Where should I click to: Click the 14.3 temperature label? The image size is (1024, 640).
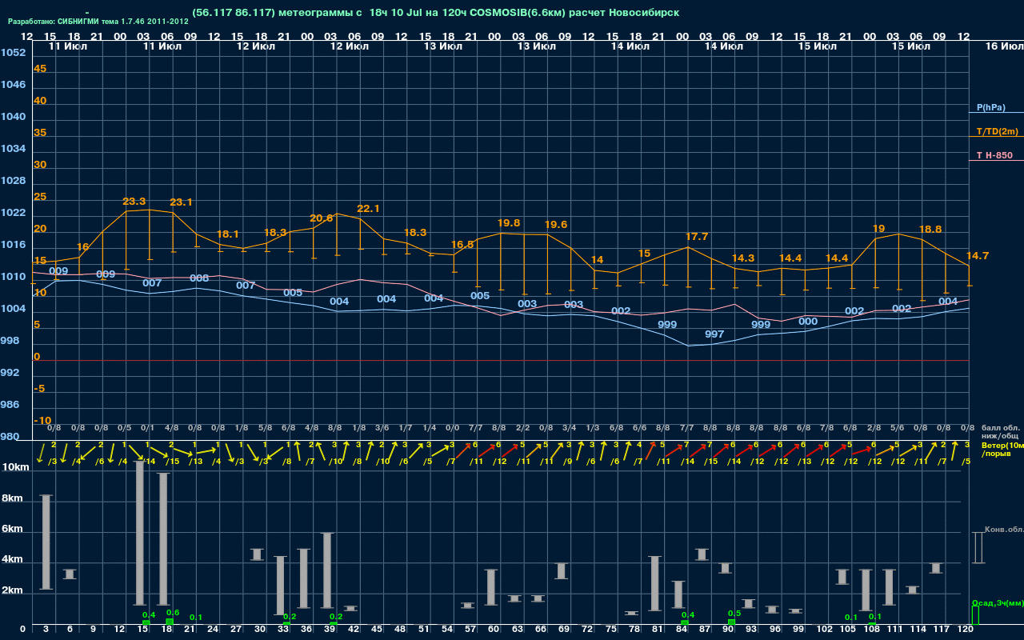(743, 258)
